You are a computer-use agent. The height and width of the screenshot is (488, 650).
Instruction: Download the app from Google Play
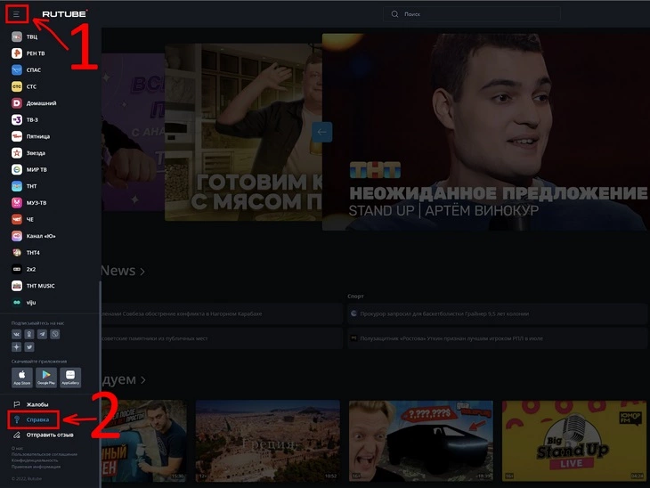[x=46, y=378]
